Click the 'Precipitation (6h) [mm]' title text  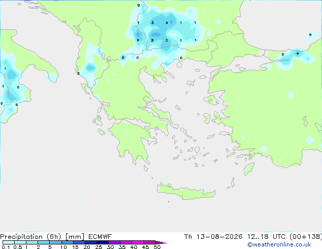click(x=42, y=237)
